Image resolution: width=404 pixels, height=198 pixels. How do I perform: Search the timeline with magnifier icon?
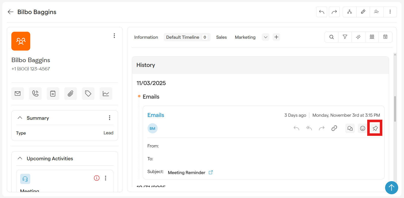(x=331, y=37)
